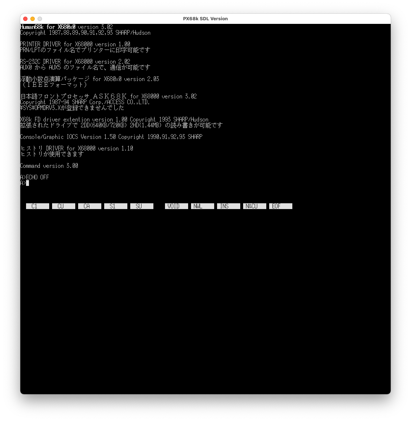Click the S1 function key label
Image resolution: width=411 pixels, height=421 pixels.
pyautogui.click(x=116, y=206)
